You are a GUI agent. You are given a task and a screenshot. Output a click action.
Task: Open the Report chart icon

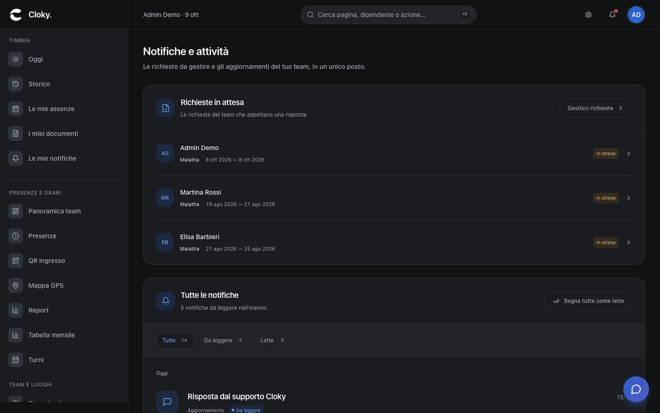tap(16, 310)
